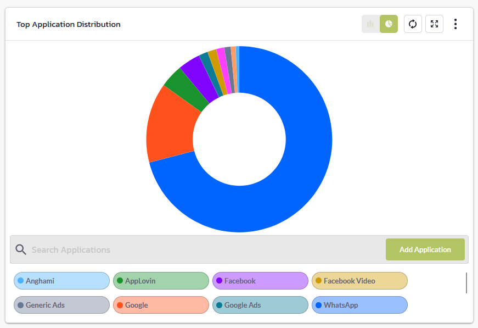Viewport: 478px width, 328px height.
Task: Disable the Generic Ads filter
Action: coord(61,305)
